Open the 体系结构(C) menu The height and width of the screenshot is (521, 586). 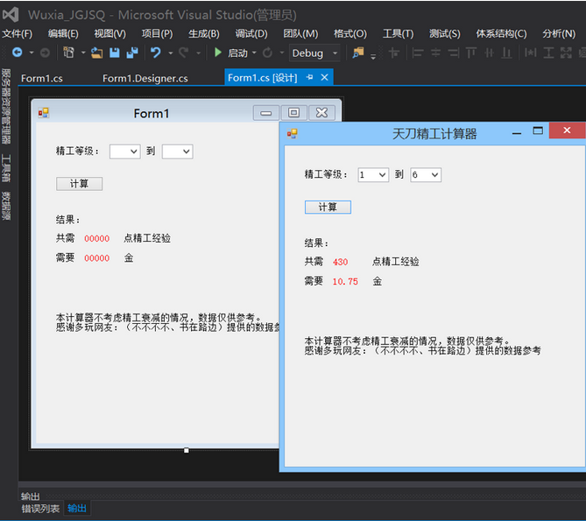[501, 33]
